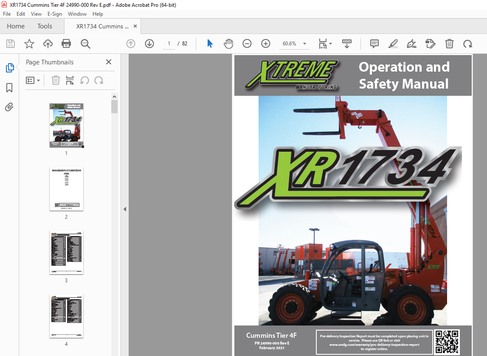This screenshot has width=487, height=356.
Task: Close the XR1734 Cummins document tab
Action: pyautogui.click(x=135, y=26)
